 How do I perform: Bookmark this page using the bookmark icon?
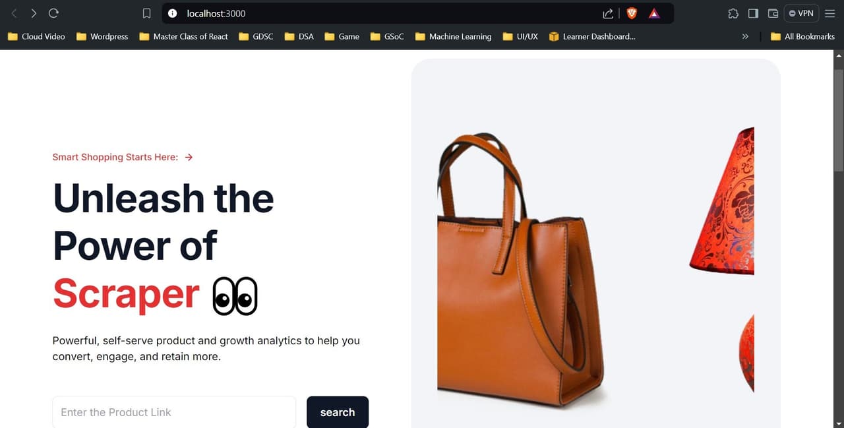[x=147, y=13]
